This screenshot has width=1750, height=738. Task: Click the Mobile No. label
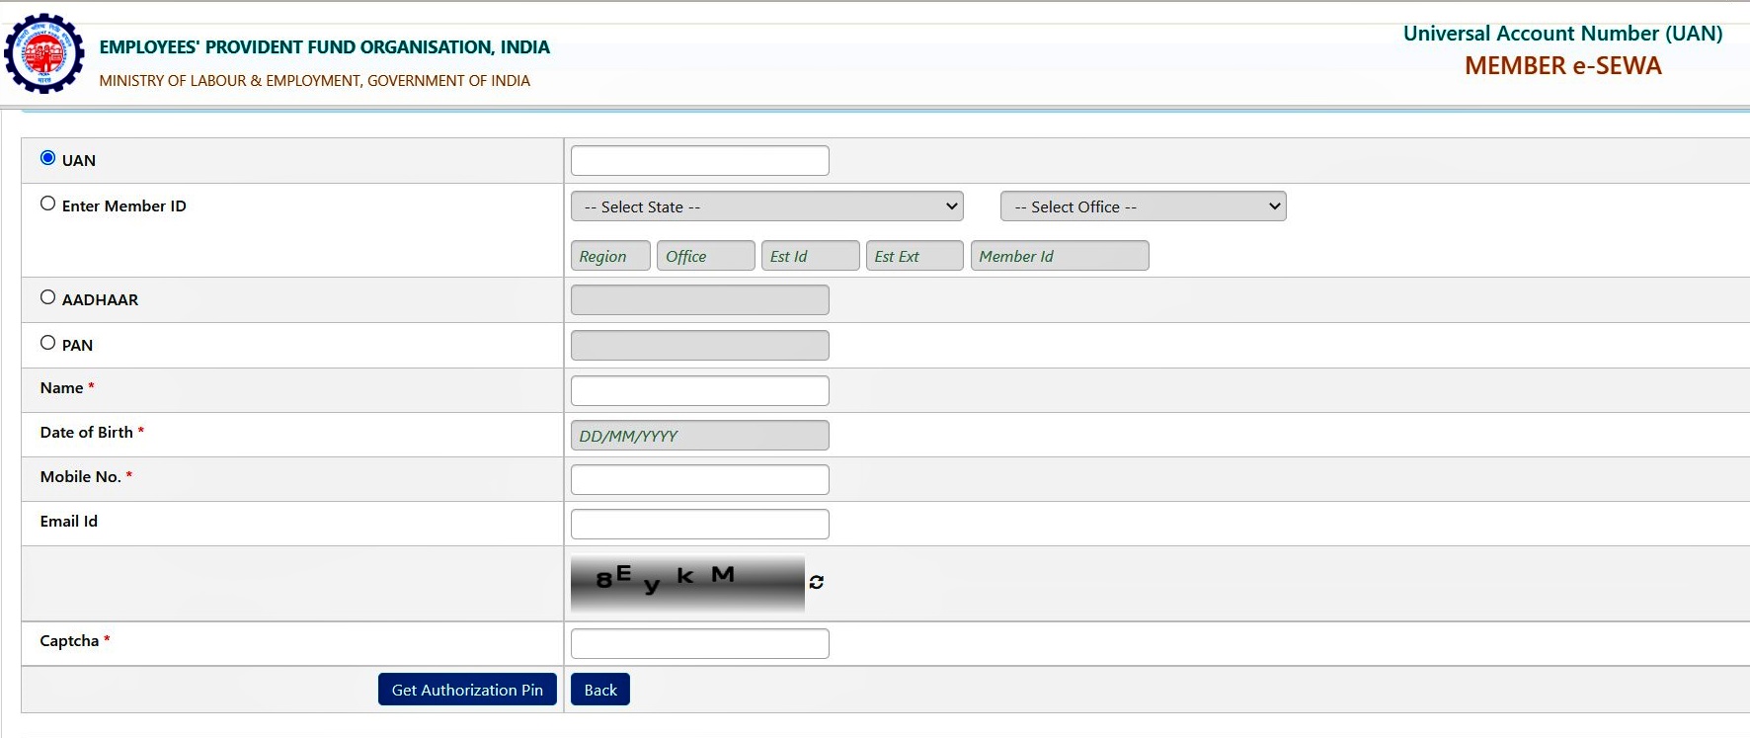(80, 476)
